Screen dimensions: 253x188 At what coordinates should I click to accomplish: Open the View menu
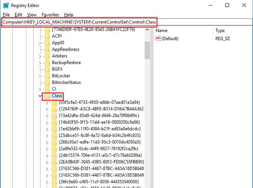coord(32,15)
